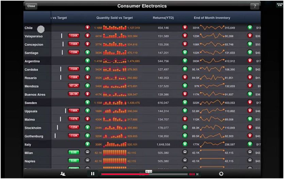This screenshot has width=284, height=179.
Task: Select the Valaparaiso row label
Action: pos(33,36)
